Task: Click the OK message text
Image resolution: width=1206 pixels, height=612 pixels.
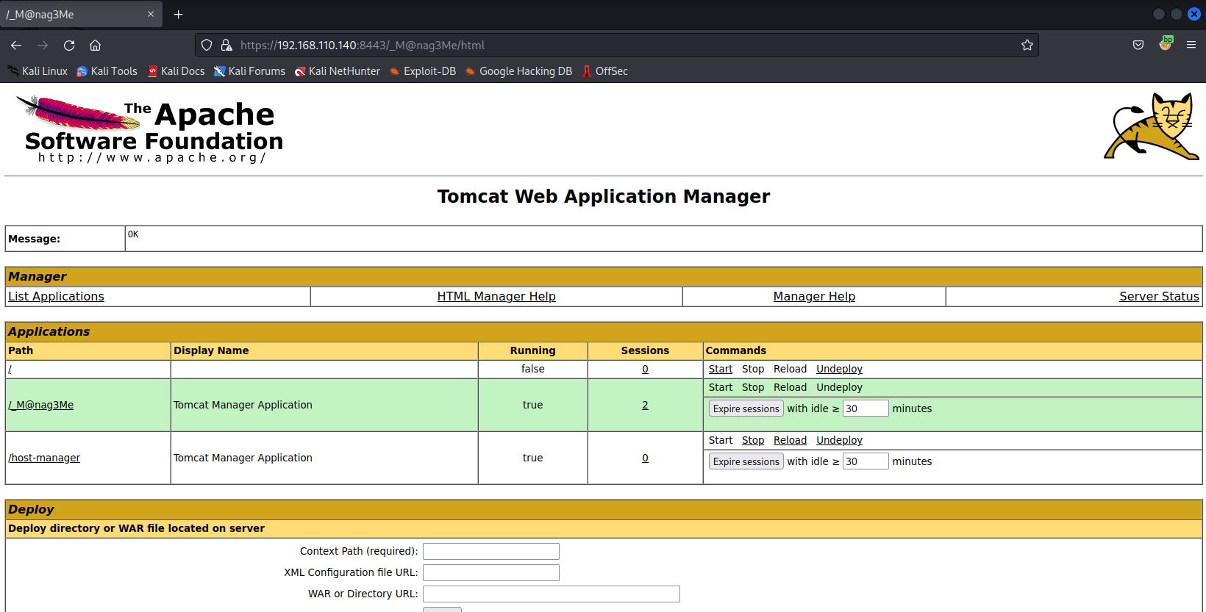Action: click(x=133, y=234)
